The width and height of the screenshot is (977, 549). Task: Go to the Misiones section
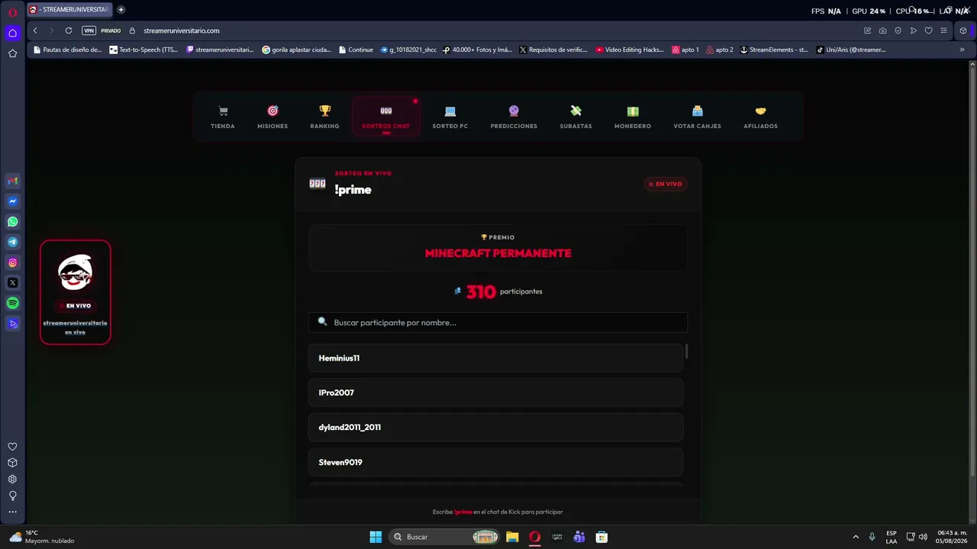tap(272, 117)
